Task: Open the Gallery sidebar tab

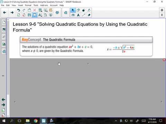Action: 4,30
